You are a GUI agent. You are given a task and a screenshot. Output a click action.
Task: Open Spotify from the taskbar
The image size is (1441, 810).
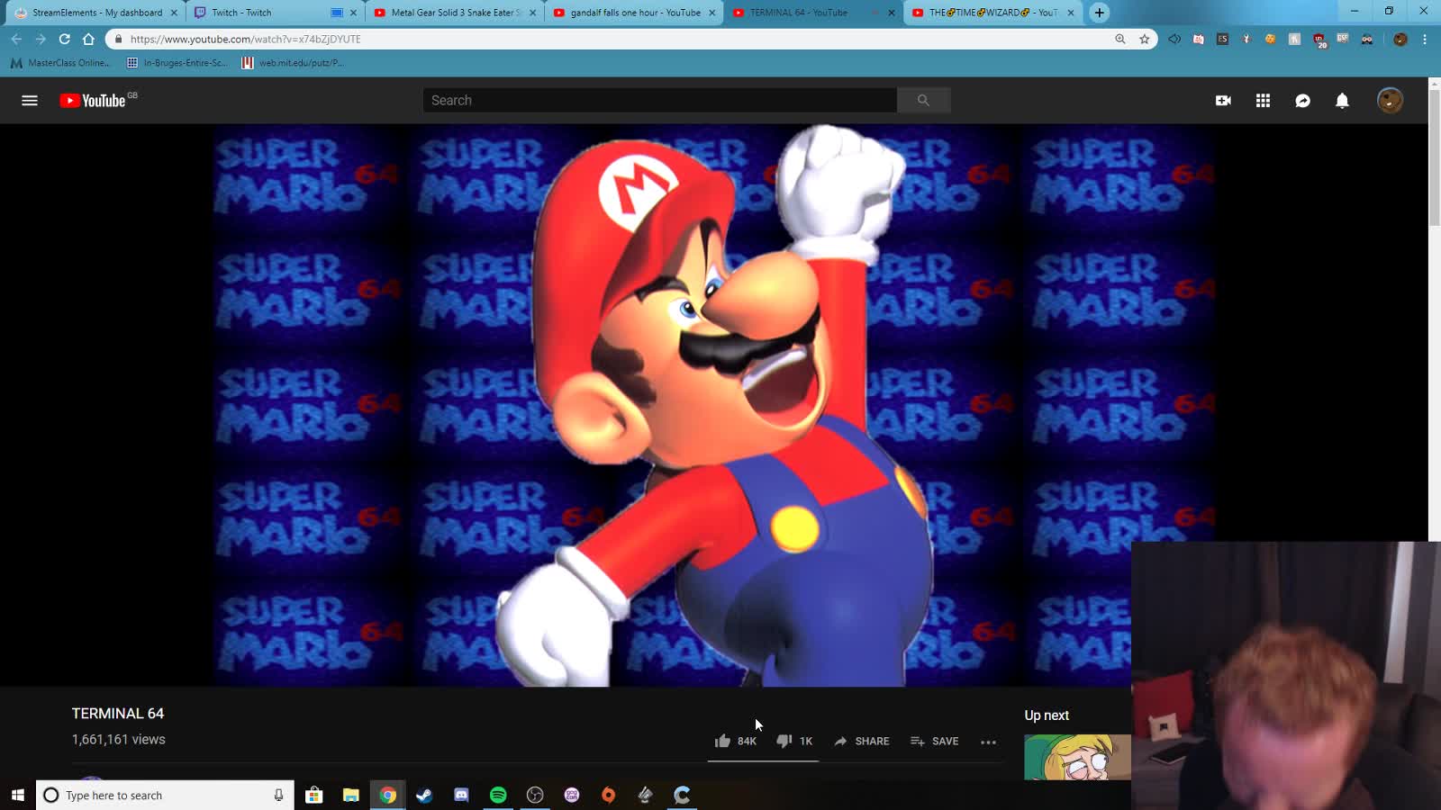pos(498,795)
